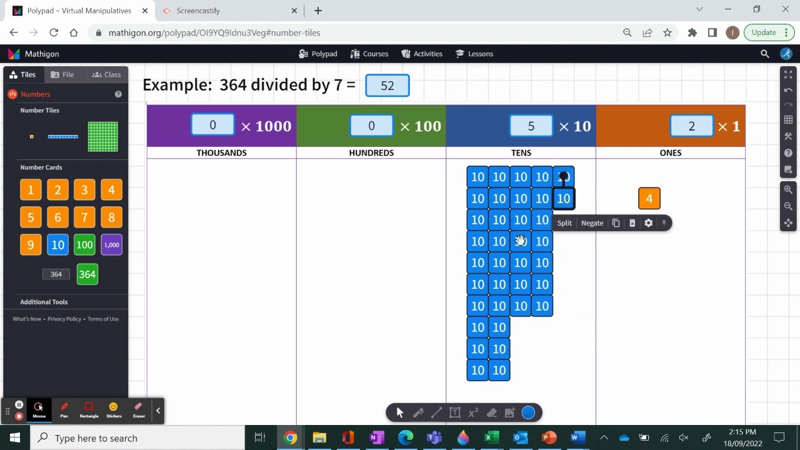Screen dimensions: 800x450
Task: Open Activities in top navigation
Action: [x=422, y=54]
